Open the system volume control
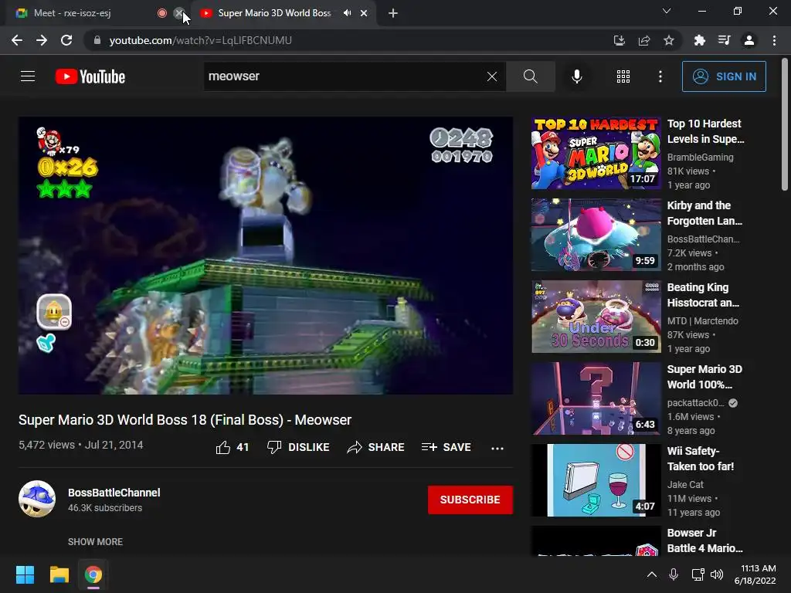 click(x=716, y=574)
